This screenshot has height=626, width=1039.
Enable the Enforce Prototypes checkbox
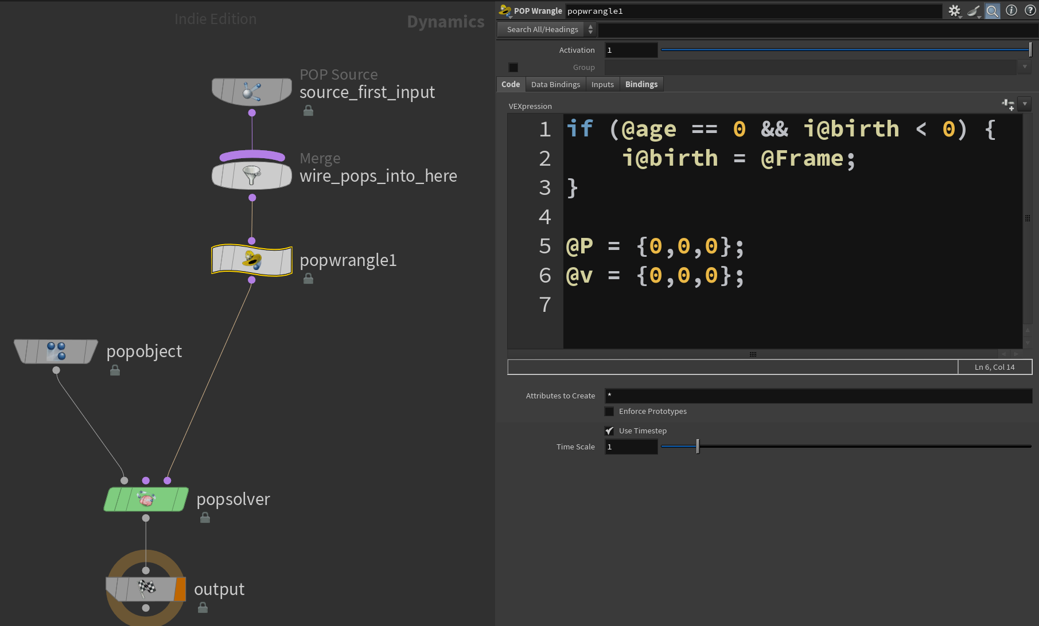point(609,412)
